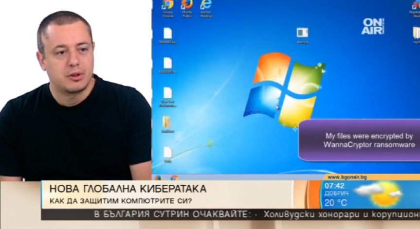Select the blank file icon directly below Google Chrome
This screenshot has height=229, width=420.
point(168,35)
